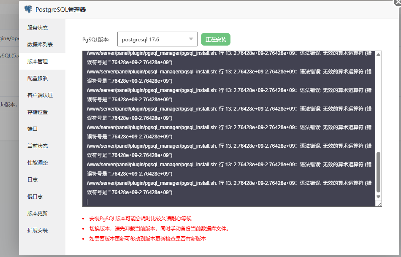Click inside the install log at the cursor line
Image resolution: width=401 pixels, height=257 pixels.
click(x=229, y=202)
